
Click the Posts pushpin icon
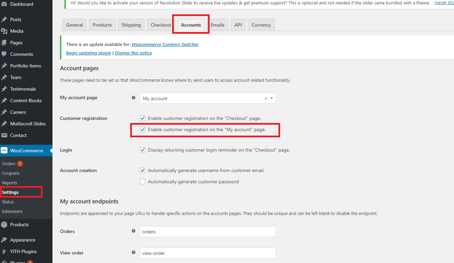coord(4,19)
